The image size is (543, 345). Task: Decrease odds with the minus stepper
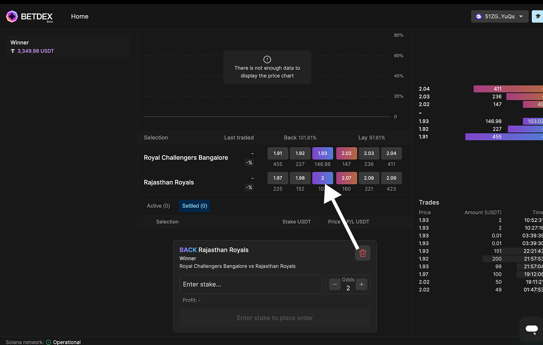334,284
